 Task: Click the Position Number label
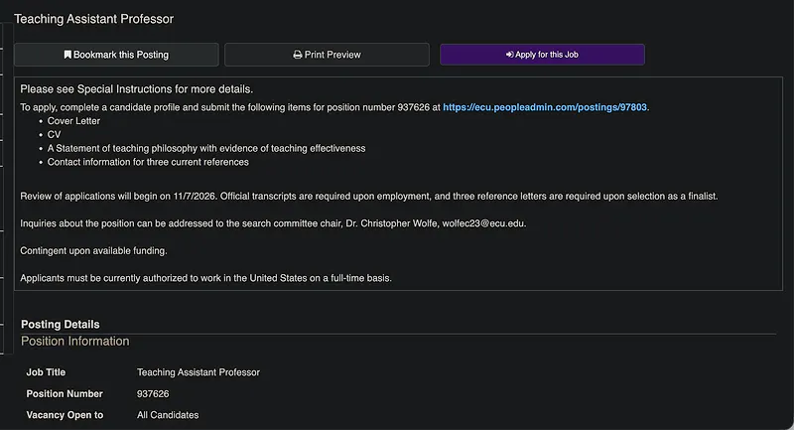point(65,393)
